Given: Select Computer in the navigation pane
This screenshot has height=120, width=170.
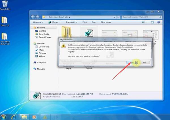Looking at the screenshot, I should (41, 63).
